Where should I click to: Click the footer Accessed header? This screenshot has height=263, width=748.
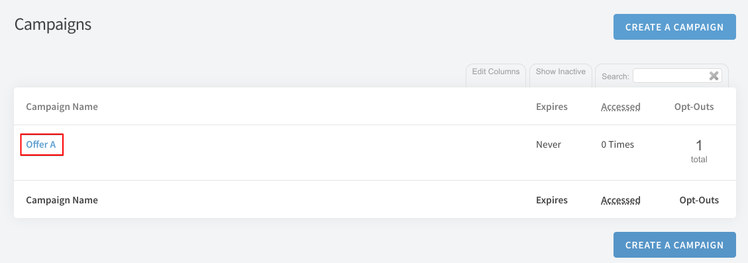[x=621, y=200]
